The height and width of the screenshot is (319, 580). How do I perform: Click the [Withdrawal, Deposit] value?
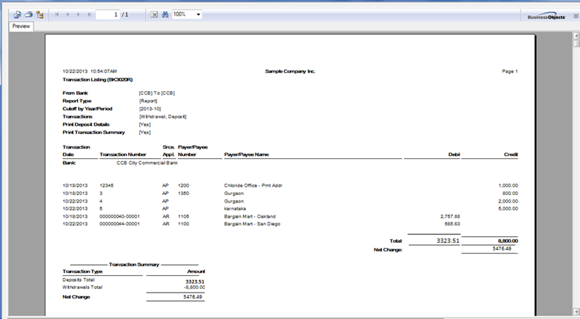coord(163,116)
